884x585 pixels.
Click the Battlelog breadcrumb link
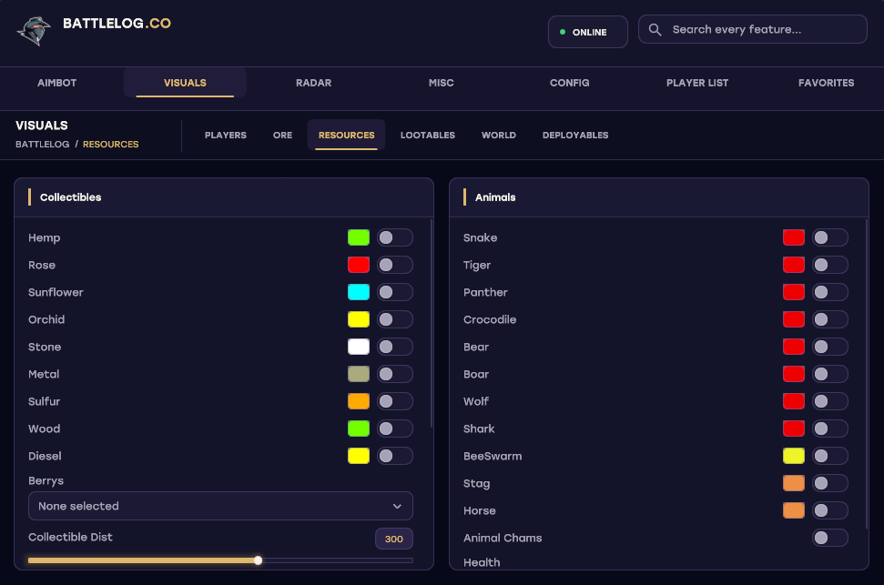click(42, 145)
